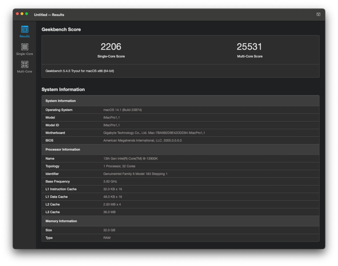Click the 'Processor Information' table header

click(x=180, y=149)
